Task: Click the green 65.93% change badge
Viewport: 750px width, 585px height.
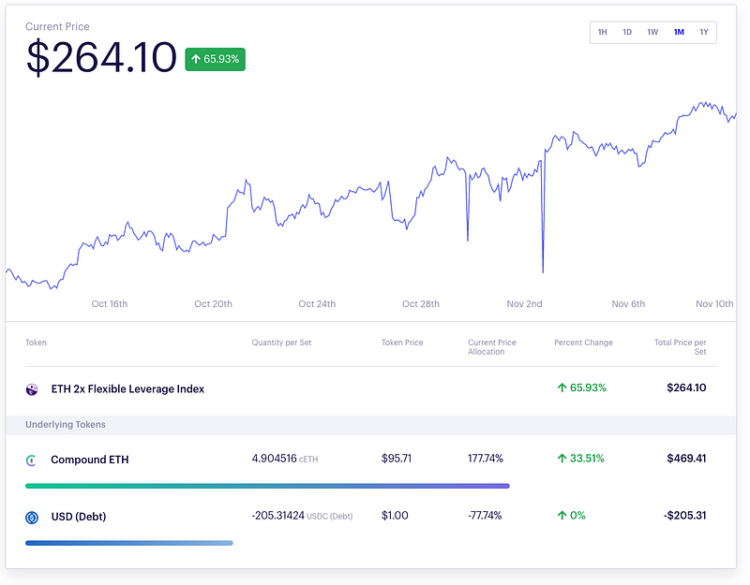Action: tap(215, 60)
